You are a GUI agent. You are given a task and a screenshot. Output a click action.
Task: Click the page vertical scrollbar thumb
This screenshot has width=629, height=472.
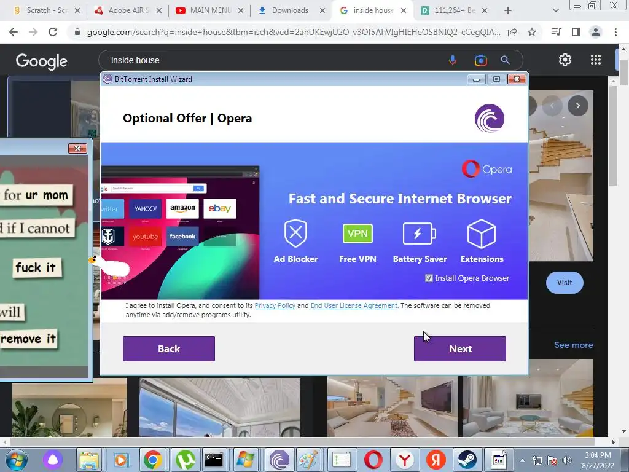624,73
